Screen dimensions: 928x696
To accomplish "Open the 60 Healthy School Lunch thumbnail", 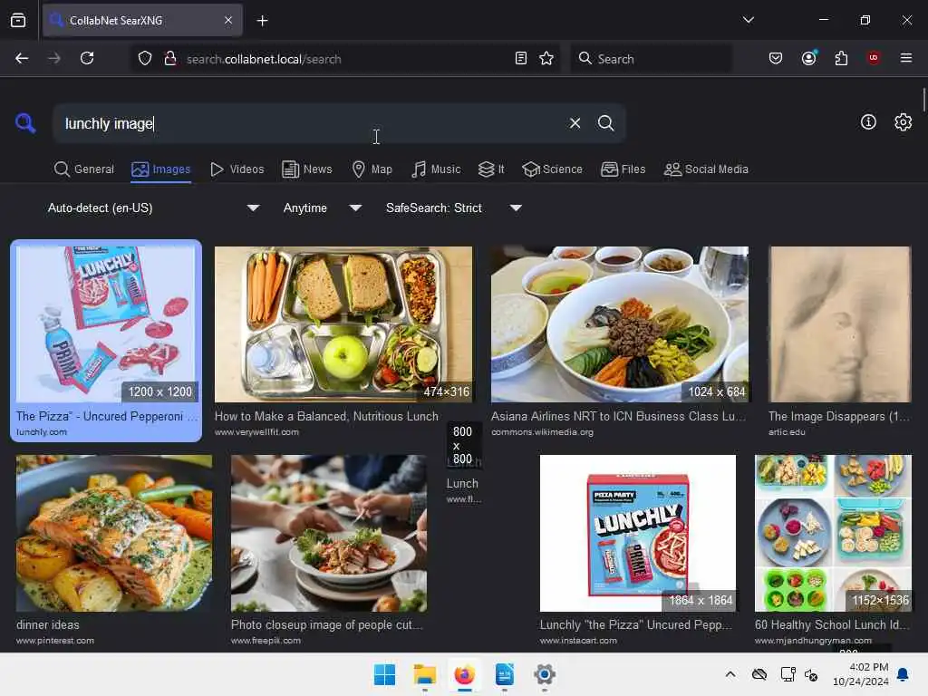I will 834,533.
